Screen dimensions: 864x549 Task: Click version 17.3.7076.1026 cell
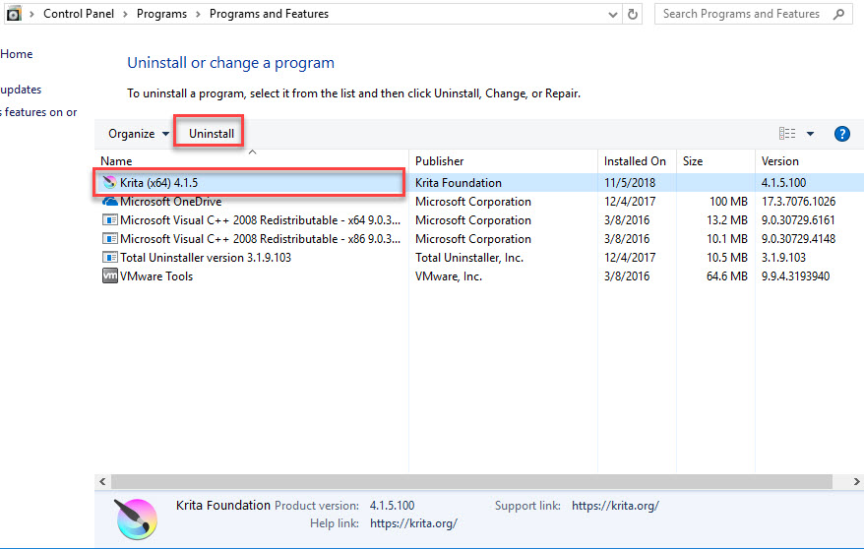click(798, 202)
